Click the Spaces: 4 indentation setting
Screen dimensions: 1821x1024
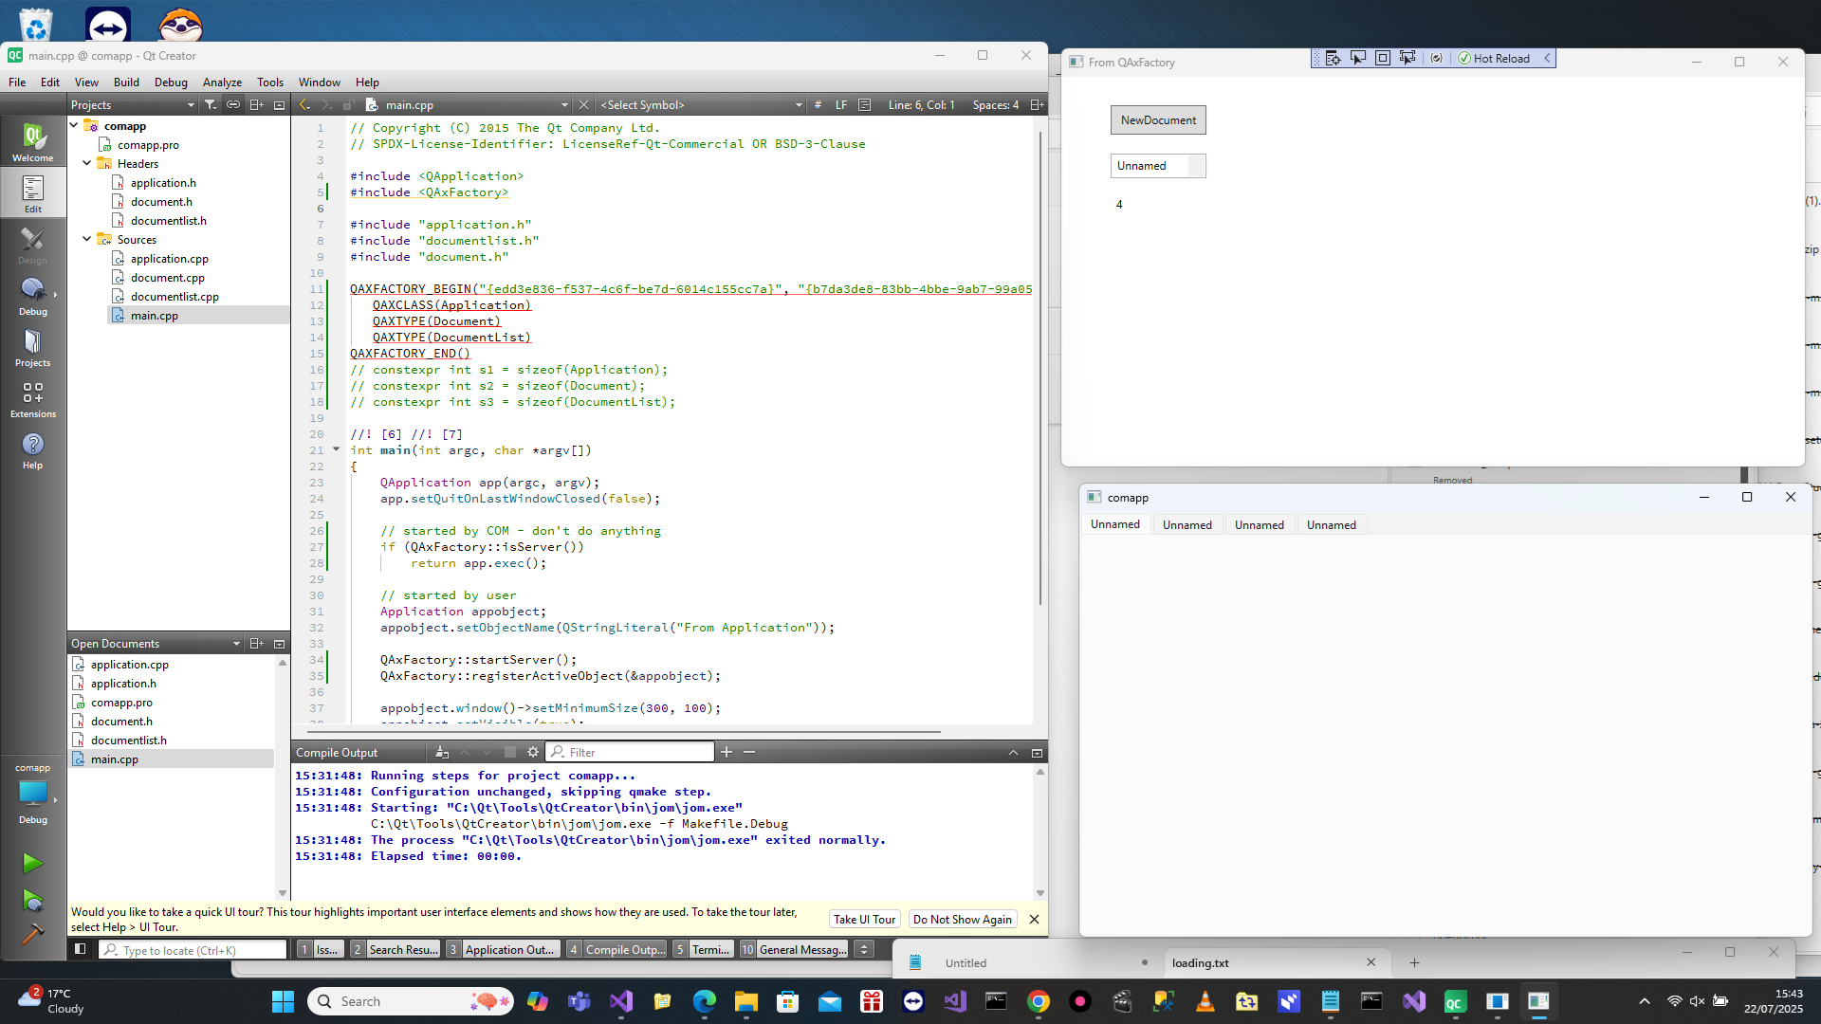tap(995, 105)
